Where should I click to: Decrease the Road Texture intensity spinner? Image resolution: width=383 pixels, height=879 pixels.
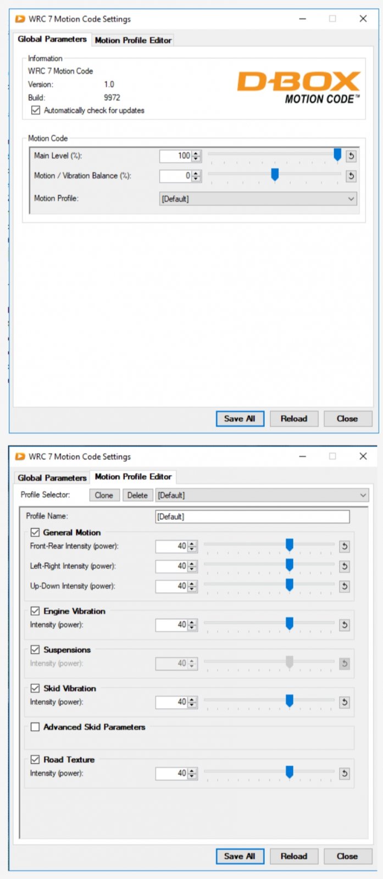point(192,776)
